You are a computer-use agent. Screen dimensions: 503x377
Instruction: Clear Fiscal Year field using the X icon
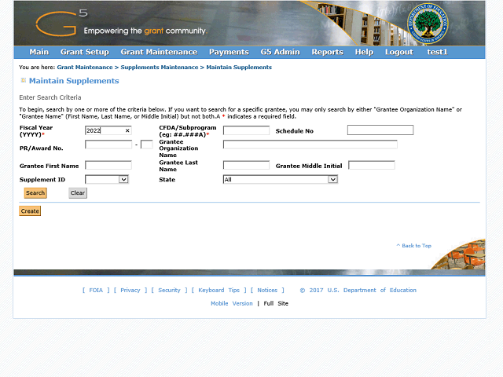point(127,130)
